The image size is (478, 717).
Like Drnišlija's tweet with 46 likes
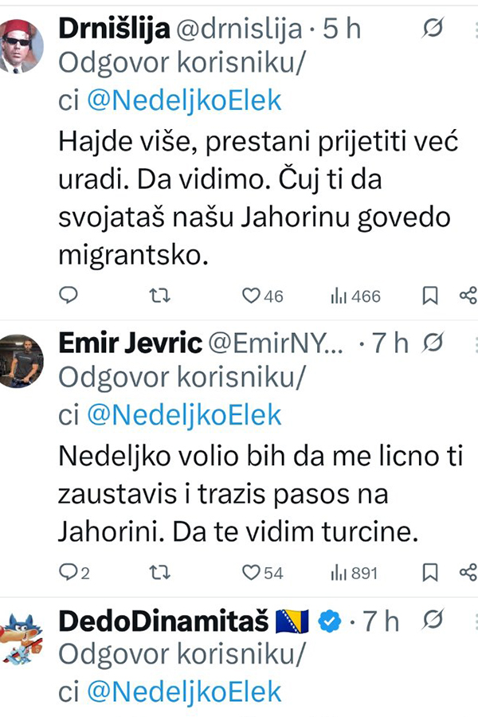tap(252, 296)
